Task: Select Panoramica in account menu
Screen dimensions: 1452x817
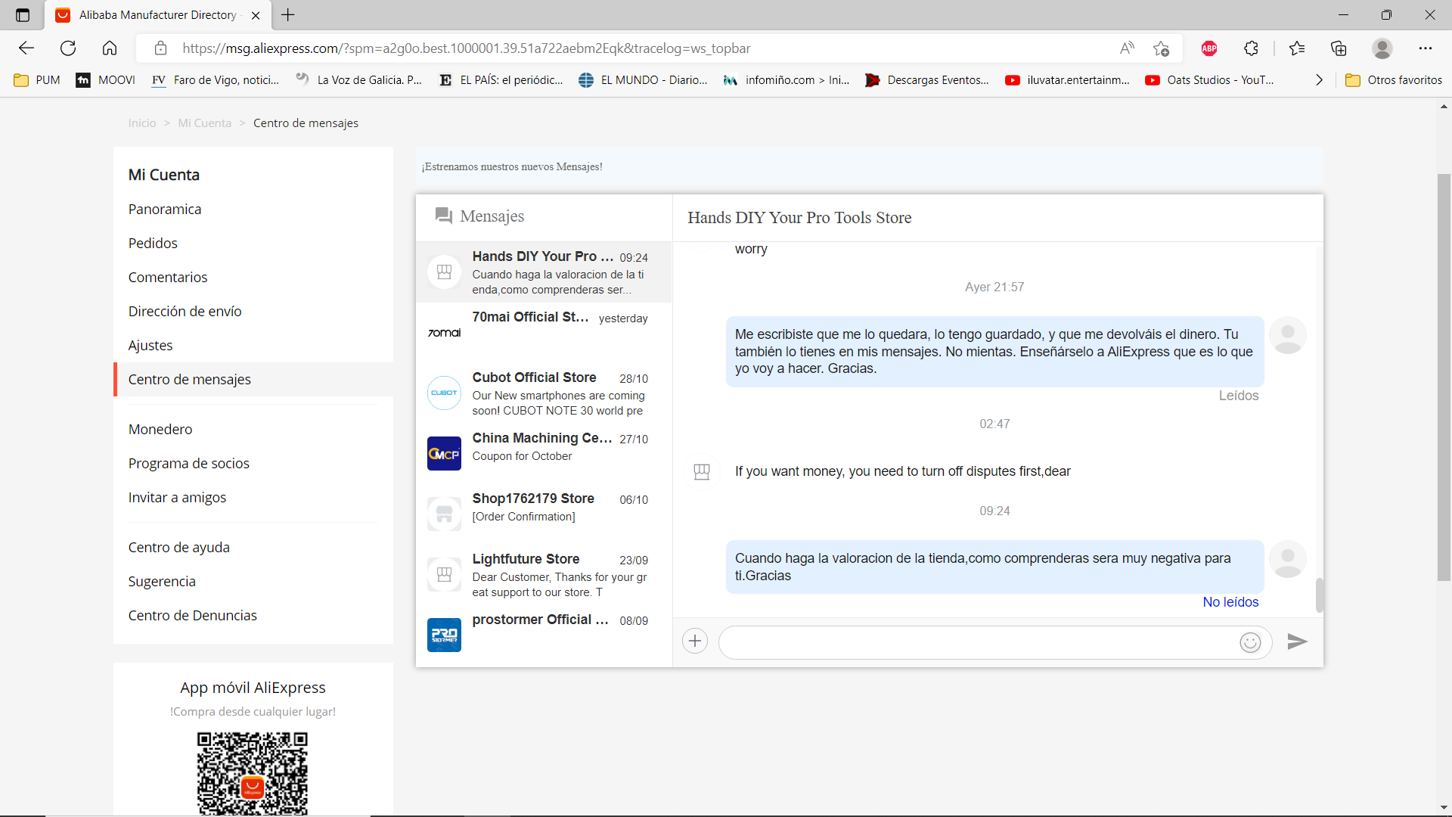Action: (165, 210)
